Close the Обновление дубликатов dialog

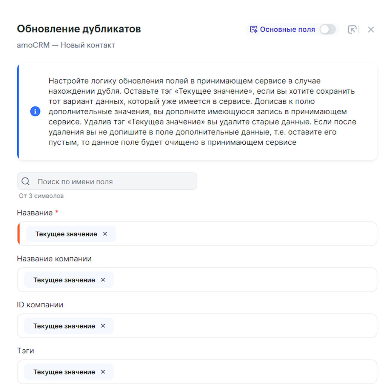pyautogui.click(x=371, y=30)
